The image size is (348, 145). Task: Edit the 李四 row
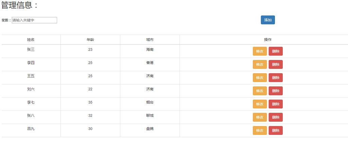(x=260, y=64)
